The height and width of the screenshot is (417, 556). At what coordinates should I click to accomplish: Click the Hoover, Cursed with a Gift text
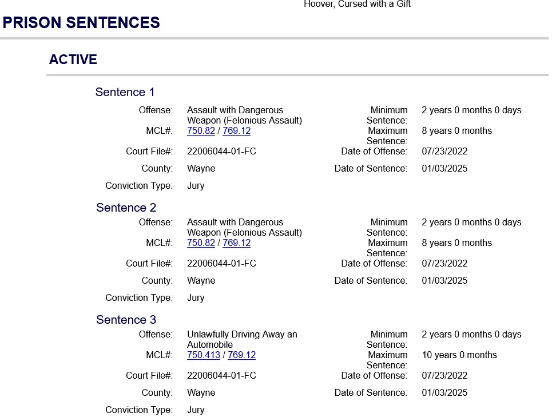(x=357, y=5)
